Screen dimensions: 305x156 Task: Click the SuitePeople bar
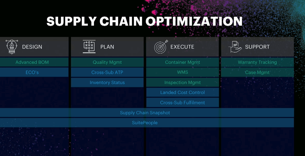pos(145,123)
